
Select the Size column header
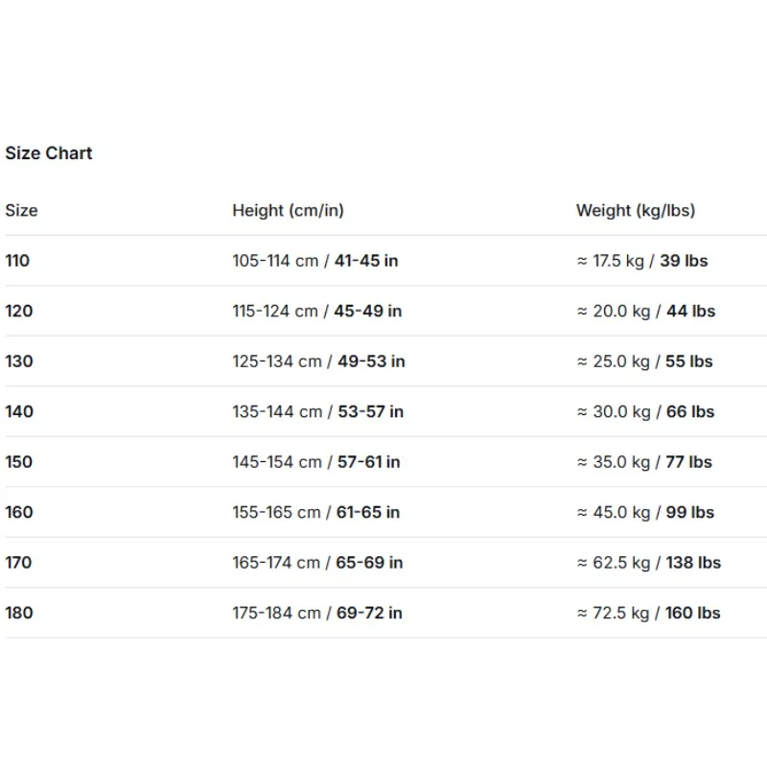[21, 210]
